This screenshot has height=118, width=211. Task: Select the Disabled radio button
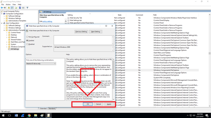27,44
